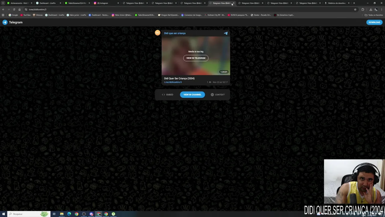
Task: Open Conversor de Imagem bookmark
Action: click(x=191, y=15)
